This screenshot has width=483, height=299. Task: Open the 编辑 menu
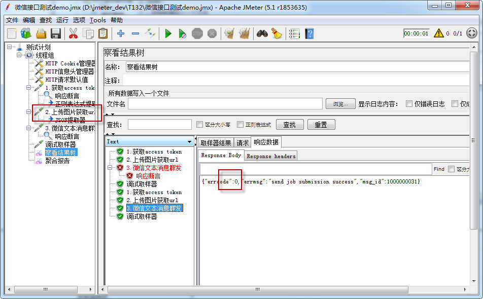28,20
